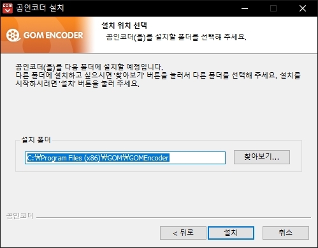This screenshot has width=318, height=248.
Task: Click the 찾아보기... browse button
Action: 262,157
